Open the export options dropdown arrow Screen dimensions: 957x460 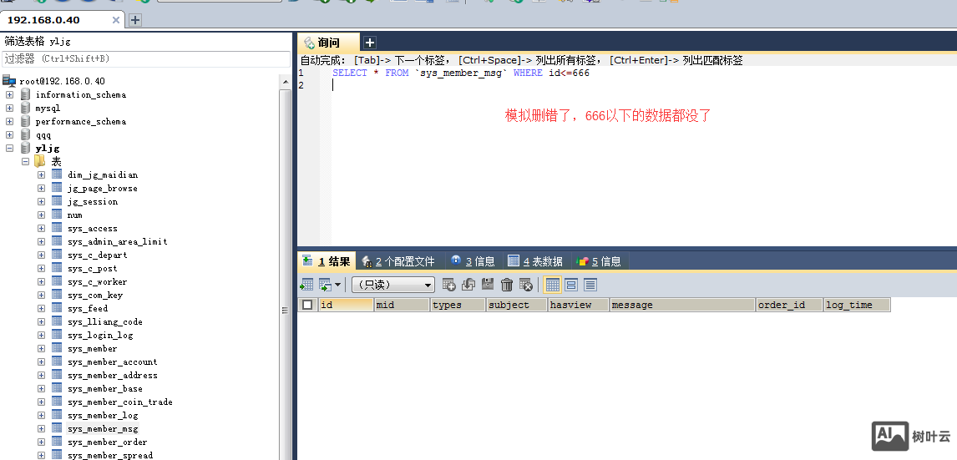coord(338,285)
